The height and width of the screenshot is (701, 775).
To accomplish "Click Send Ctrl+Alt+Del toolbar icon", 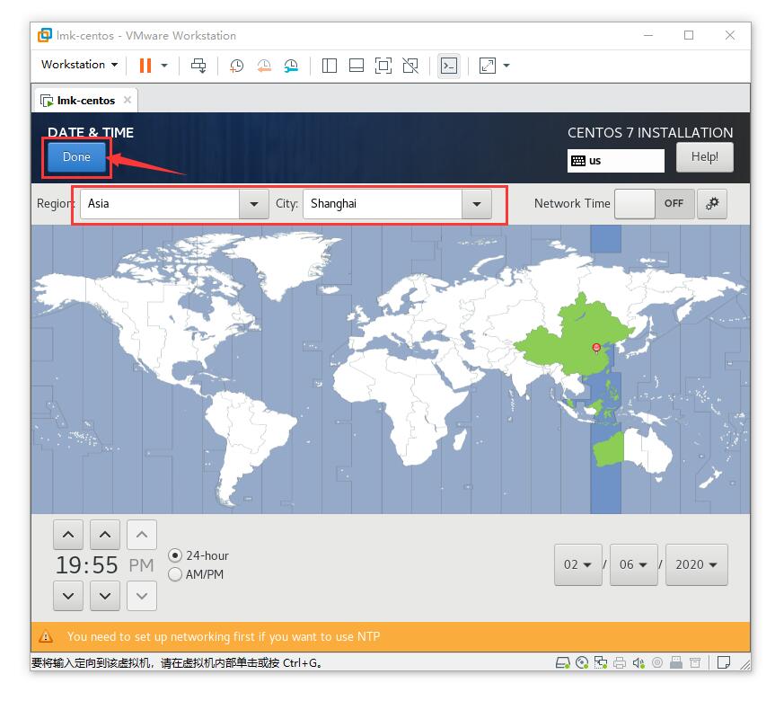I will (x=198, y=66).
